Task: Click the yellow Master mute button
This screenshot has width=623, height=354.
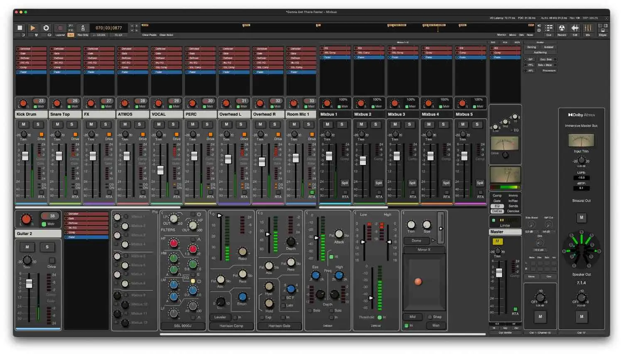Action: [498, 241]
